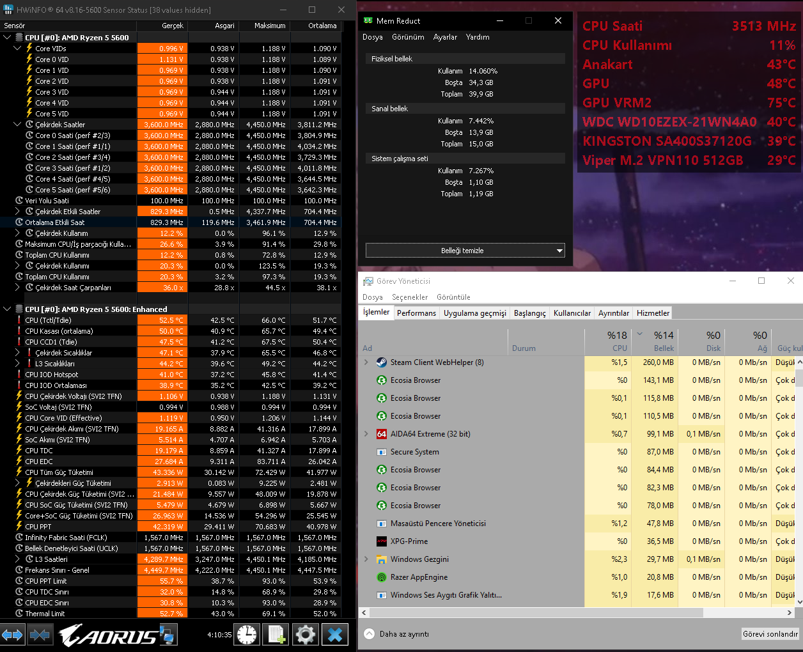Screen dimensions: 803x652
Task: Expand the Çekirdek Sıcaklıklar node
Action: point(17,353)
